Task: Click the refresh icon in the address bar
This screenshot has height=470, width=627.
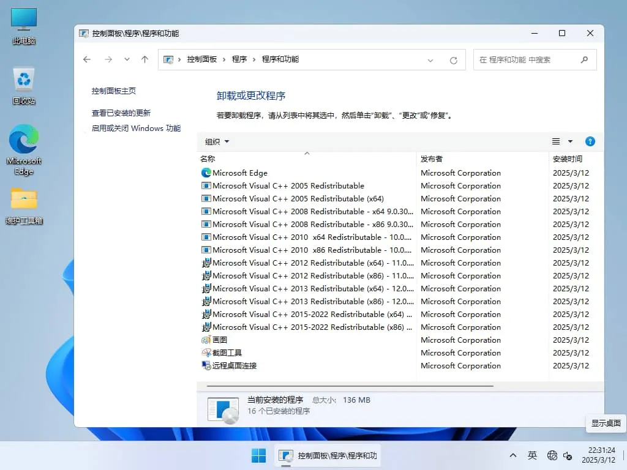Action: (453, 59)
